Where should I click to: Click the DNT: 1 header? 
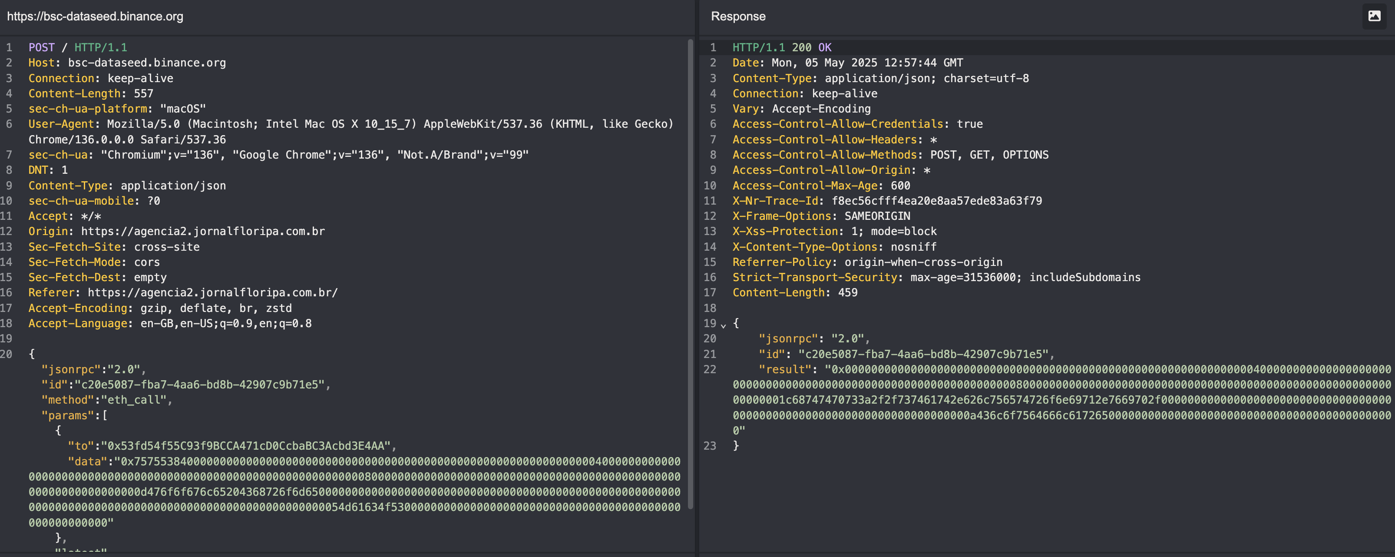(48, 170)
